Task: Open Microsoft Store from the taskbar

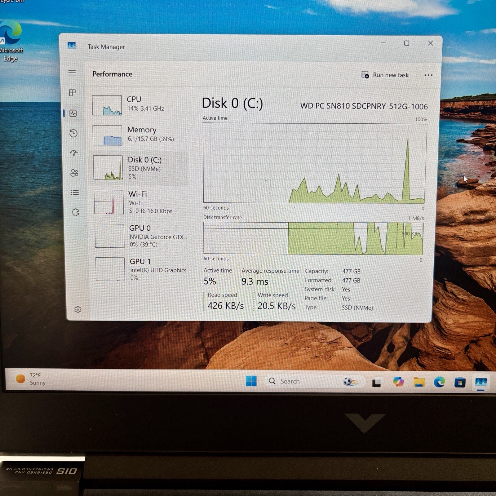Action: coord(460,383)
